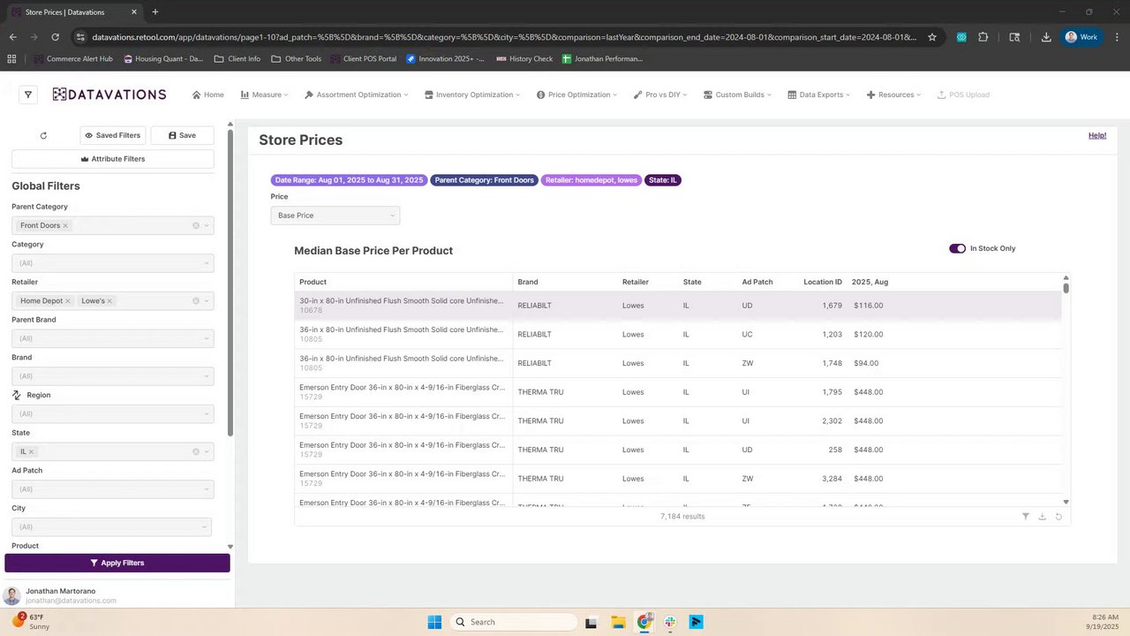This screenshot has width=1130, height=636.
Task: Remove the Front Doors chip from Parent Category
Action: tap(65, 225)
